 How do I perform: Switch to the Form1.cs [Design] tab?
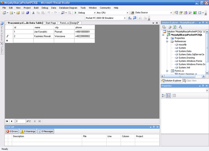69,23
